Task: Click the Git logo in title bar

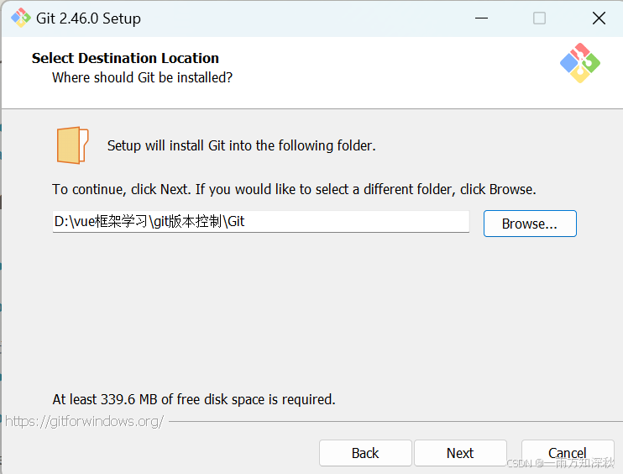Action: click(x=21, y=18)
